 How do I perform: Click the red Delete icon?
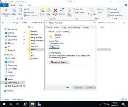55,10
